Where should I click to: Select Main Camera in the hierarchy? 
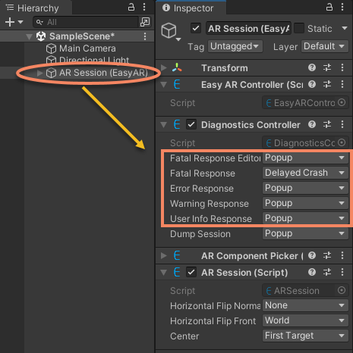[x=81, y=48]
